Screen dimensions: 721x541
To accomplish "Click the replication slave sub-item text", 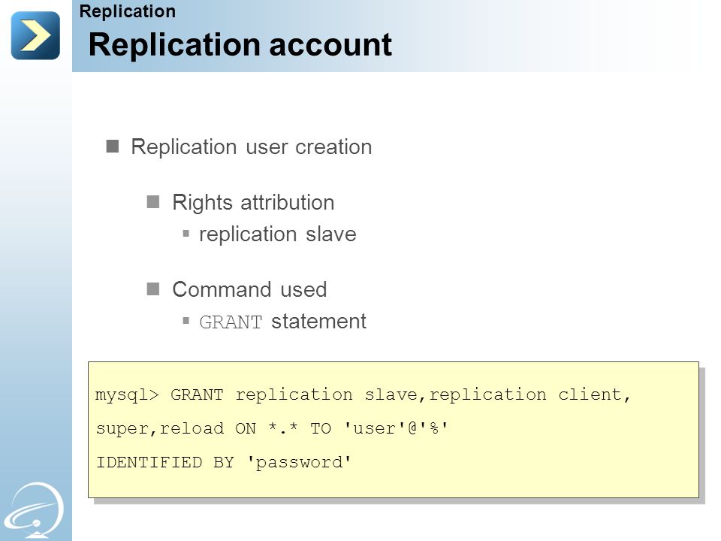I will coord(278,234).
